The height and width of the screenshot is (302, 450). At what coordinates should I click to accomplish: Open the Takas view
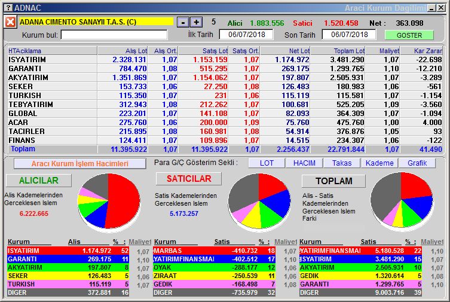[342, 163]
